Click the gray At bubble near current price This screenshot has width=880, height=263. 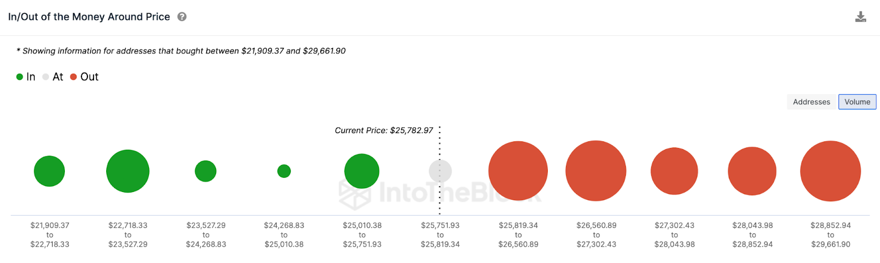[440, 171]
